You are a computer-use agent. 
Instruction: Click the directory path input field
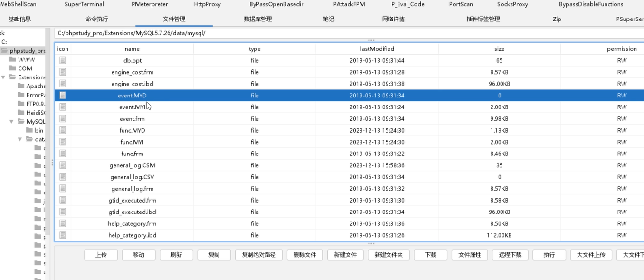pyautogui.click(x=332, y=33)
